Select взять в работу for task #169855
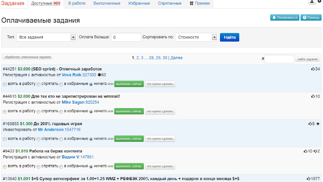323x182 pixels. point(5,139)
